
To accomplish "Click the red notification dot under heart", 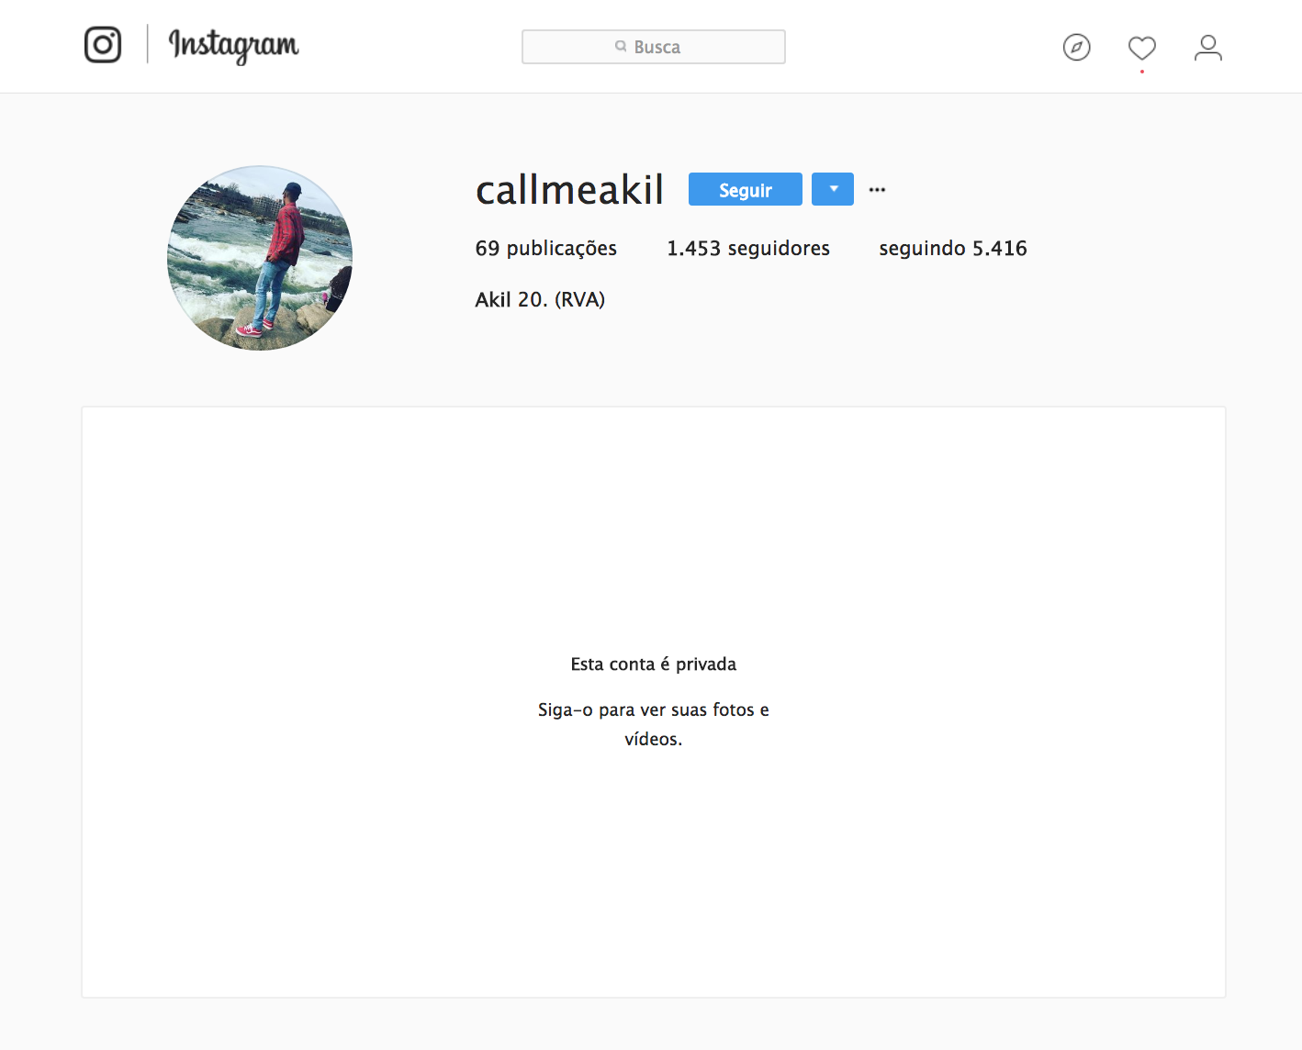I will pos(1142,72).
